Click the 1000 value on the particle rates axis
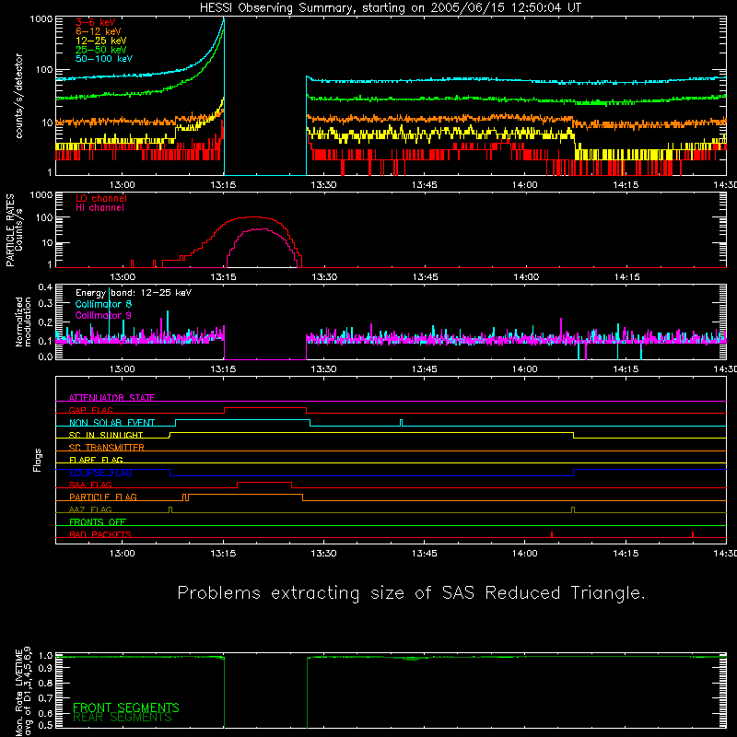 (41, 194)
